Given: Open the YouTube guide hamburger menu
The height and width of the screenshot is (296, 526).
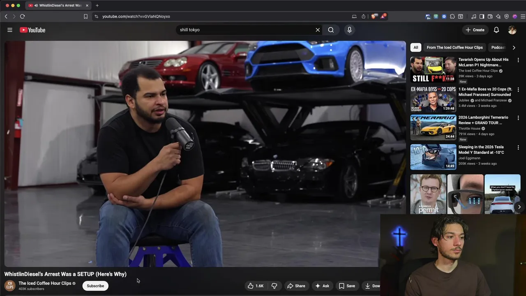Looking at the screenshot, I should [10, 30].
